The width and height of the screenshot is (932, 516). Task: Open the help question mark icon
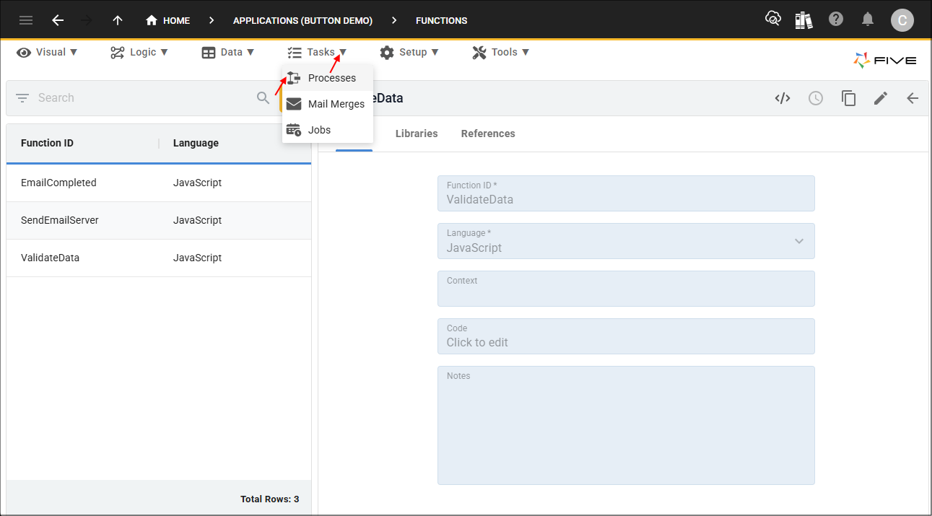click(x=836, y=19)
